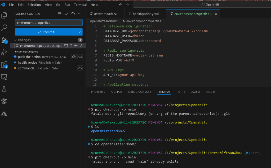Go back with the navigation arrow
The height and width of the screenshot is (168, 271).
[121, 5]
